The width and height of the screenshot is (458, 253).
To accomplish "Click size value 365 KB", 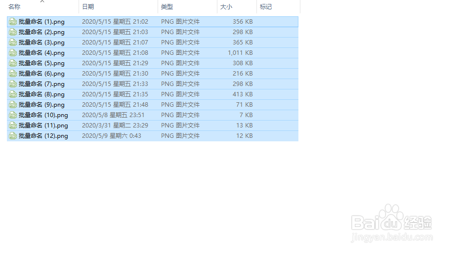I will pyautogui.click(x=243, y=42).
